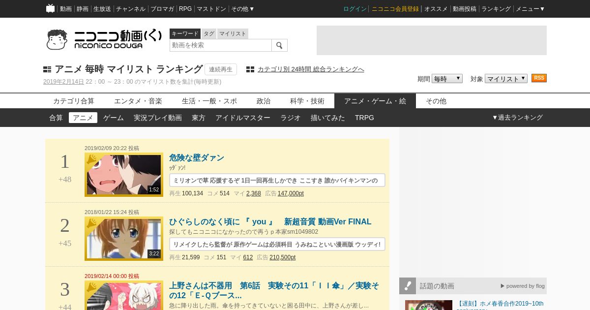
Task: Click the Niconico TV icon in top bar
Action: click(x=50, y=8)
